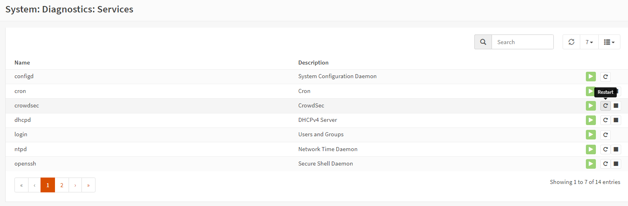Restart the configd service

pos(605,77)
